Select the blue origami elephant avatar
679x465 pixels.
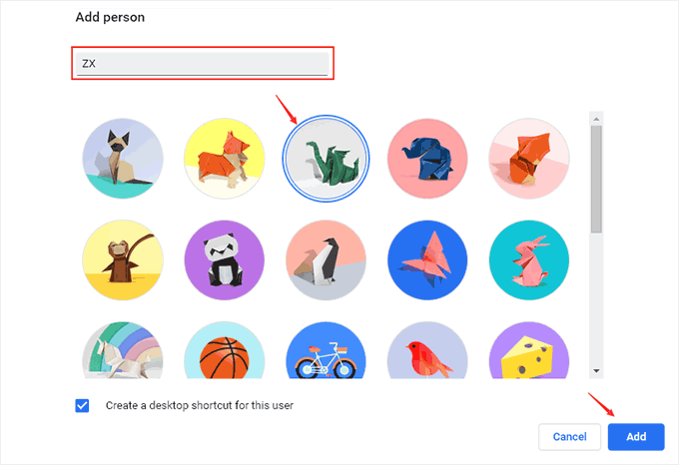[x=427, y=160]
